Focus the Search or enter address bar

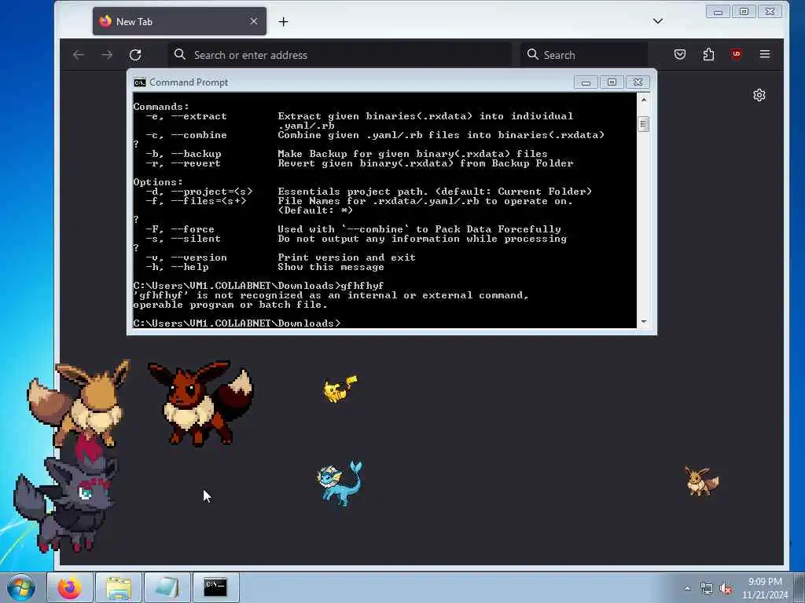pyautogui.click(x=340, y=55)
